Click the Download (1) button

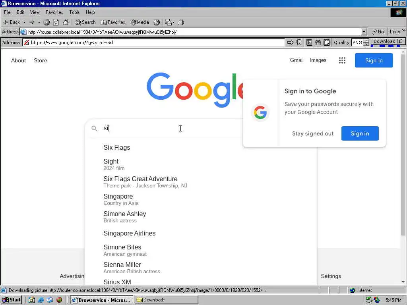point(388,41)
